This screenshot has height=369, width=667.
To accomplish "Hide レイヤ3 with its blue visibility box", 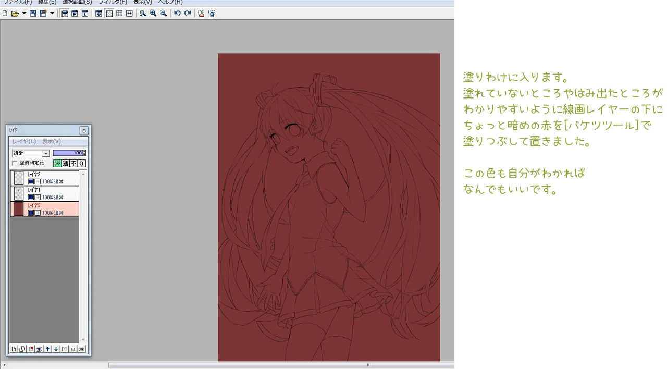I will pyautogui.click(x=31, y=213).
